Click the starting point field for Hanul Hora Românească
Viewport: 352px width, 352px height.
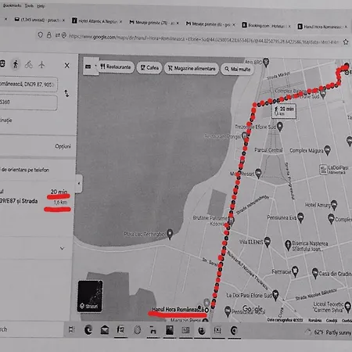(x=28, y=84)
